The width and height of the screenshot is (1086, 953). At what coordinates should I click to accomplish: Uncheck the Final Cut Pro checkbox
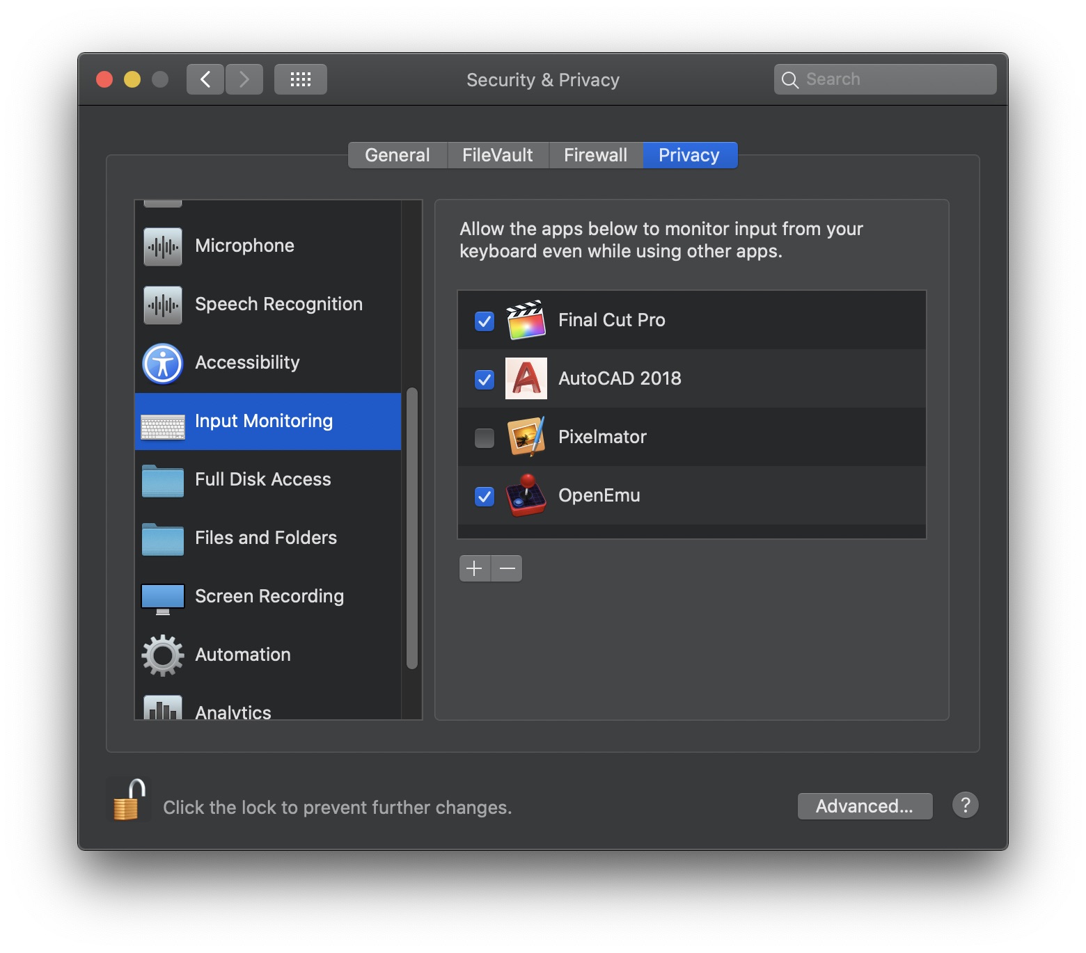(x=485, y=321)
